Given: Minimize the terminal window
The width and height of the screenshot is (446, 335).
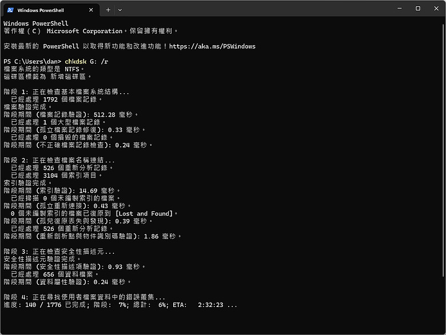Looking at the screenshot, I should 400,9.
